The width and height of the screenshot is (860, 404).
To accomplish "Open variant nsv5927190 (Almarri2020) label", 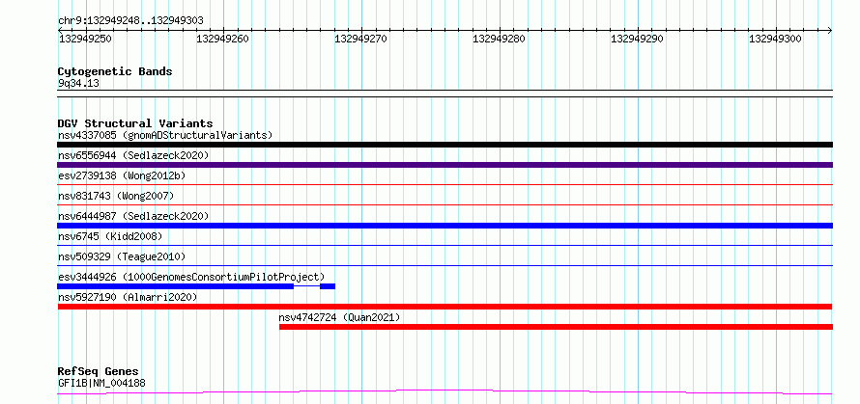I will pos(128,297).
